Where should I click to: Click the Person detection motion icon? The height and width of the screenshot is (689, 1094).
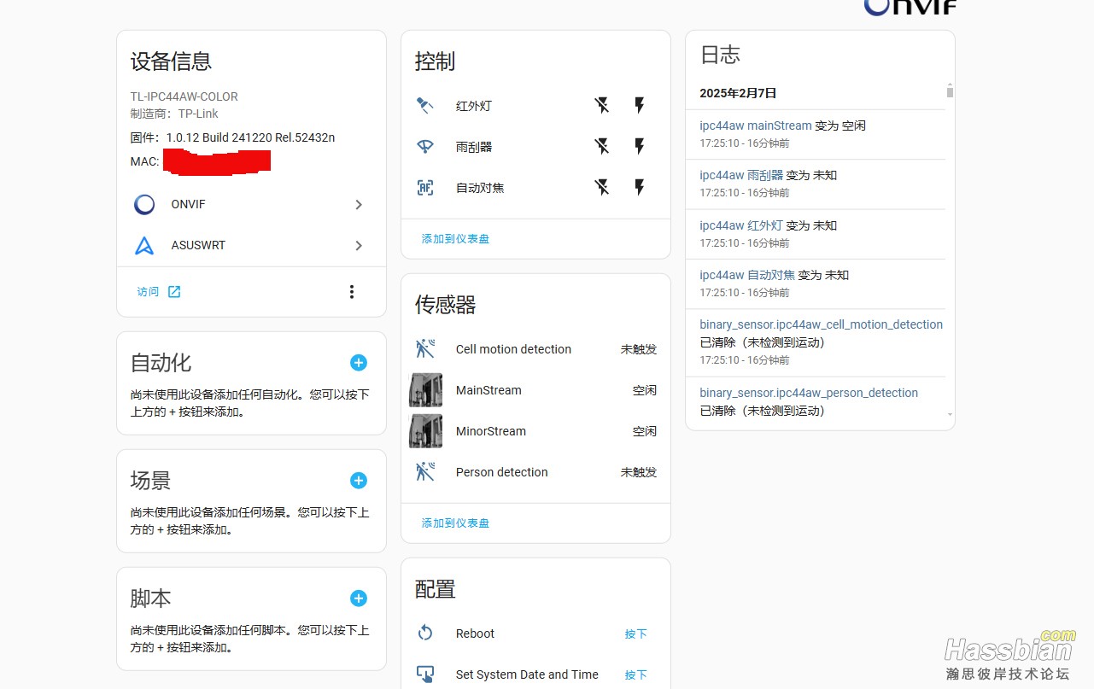425,472
